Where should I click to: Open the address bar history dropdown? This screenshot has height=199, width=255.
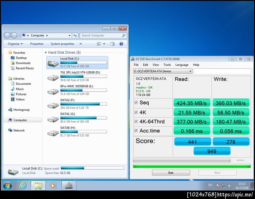[69, 35]
